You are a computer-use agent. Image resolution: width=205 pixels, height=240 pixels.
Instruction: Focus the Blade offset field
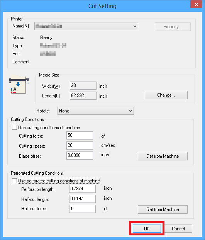tap(80, 155)
